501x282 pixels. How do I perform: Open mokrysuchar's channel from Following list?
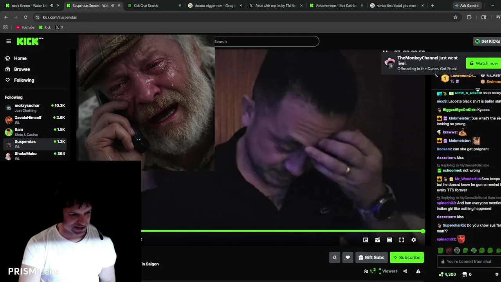point(35,108)
